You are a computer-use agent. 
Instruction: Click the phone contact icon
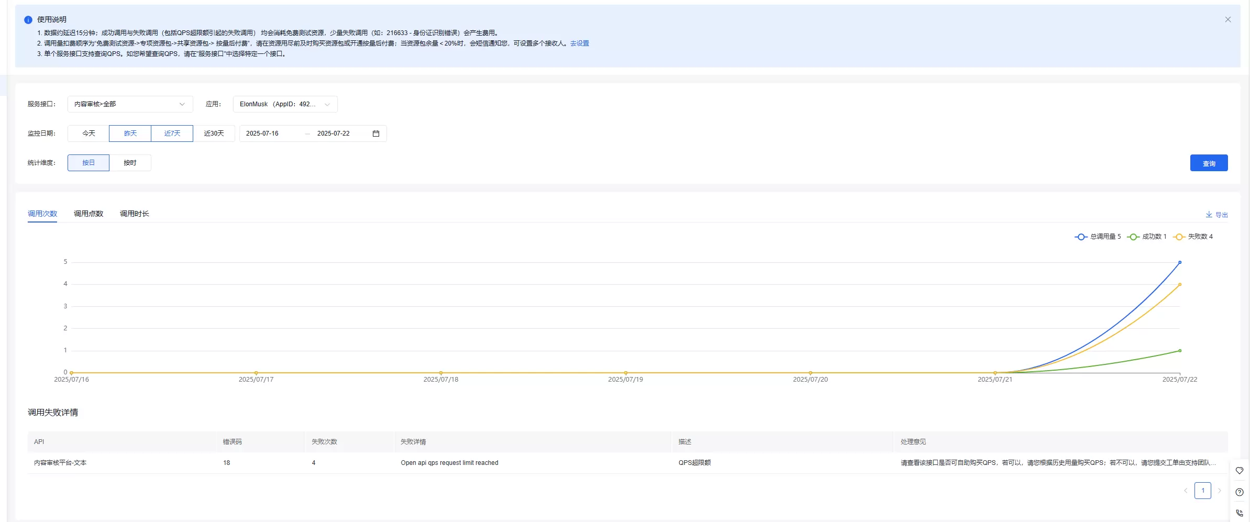pos(1239,513)
